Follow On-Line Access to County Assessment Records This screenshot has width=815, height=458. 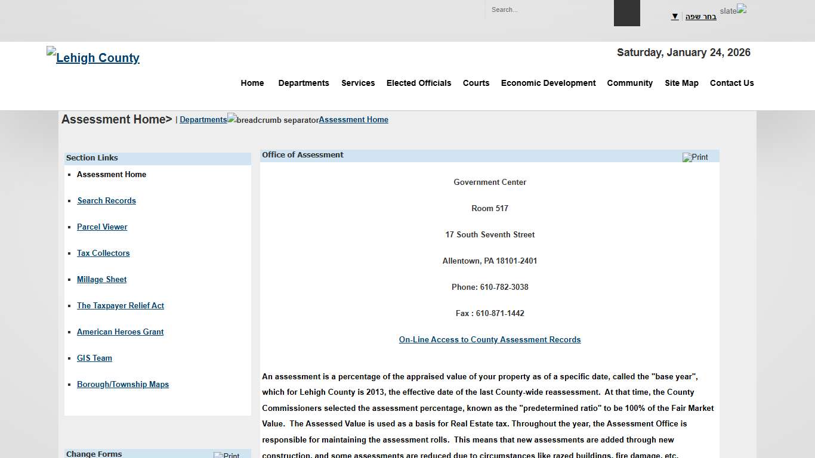pos(489,339)
